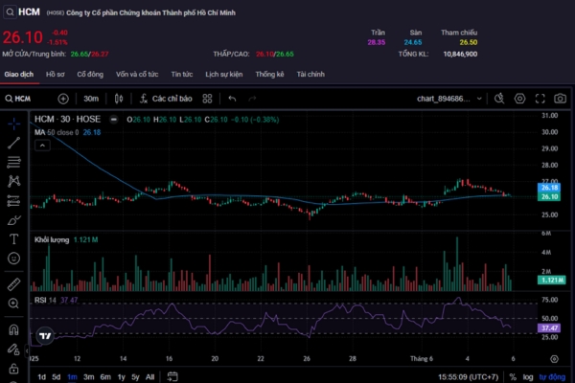This screenshot has width=575, height=383.
Task: Open the forecasting and measurement tools
Action: (x=14, y=200)
